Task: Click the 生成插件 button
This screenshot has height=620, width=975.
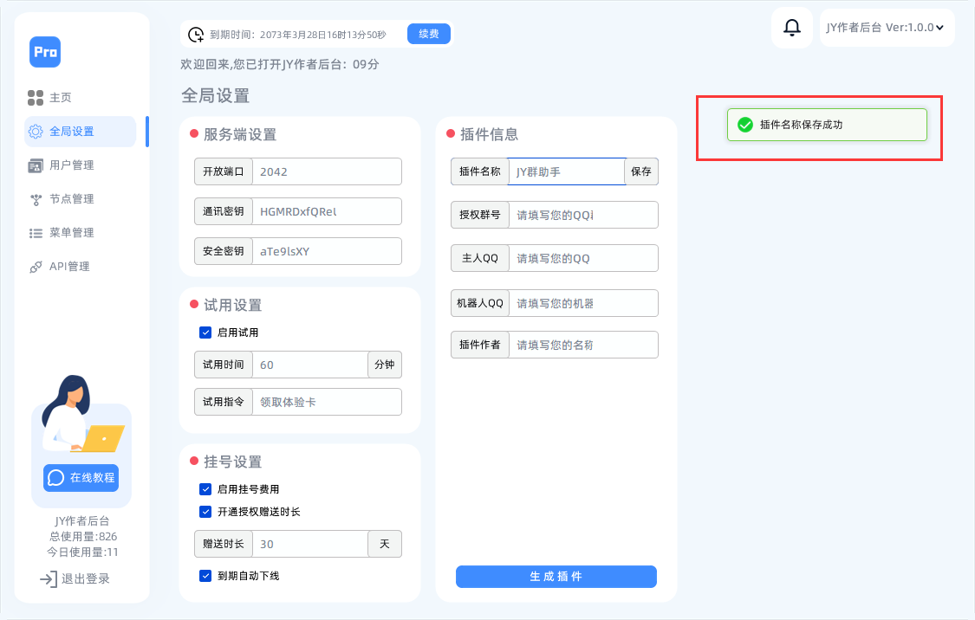Action: (x=556, y=577)
